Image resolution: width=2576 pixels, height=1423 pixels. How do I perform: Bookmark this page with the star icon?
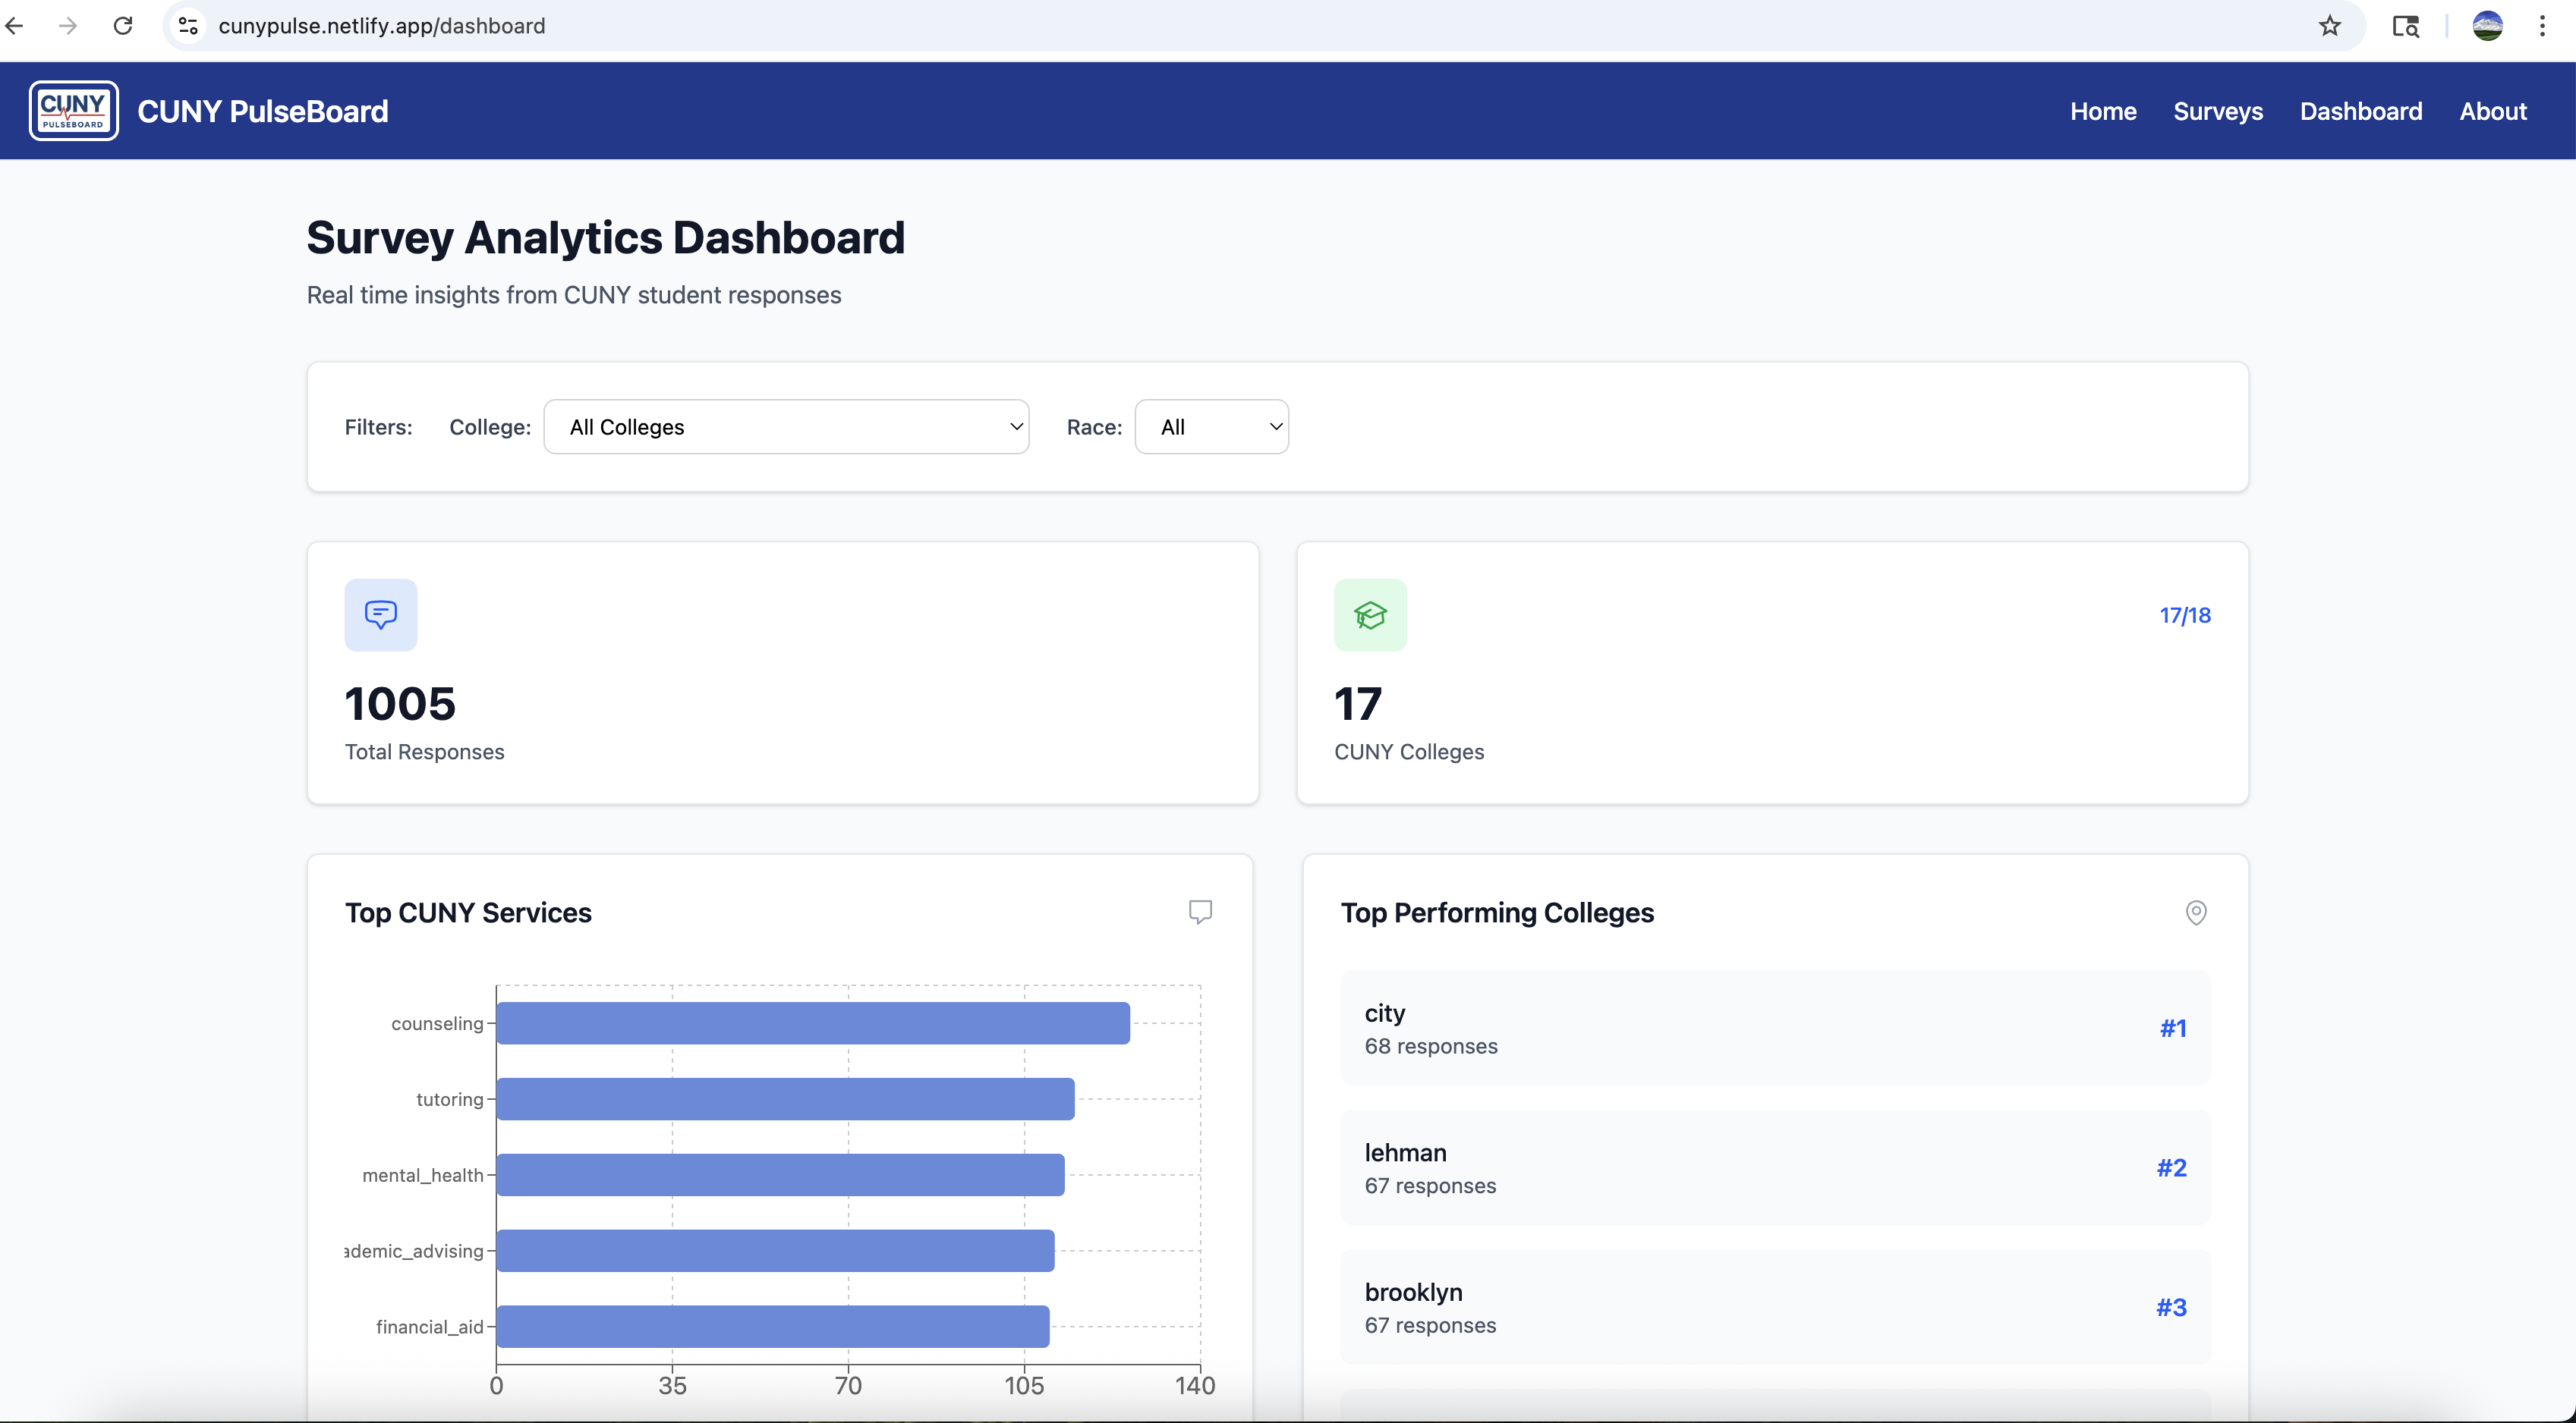click(x=2330, y=26)
